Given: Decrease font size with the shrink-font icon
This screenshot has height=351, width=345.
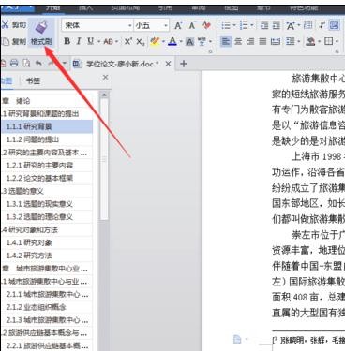Looking at the screenshot, I should pyautogui.click(x=192, y=25).
